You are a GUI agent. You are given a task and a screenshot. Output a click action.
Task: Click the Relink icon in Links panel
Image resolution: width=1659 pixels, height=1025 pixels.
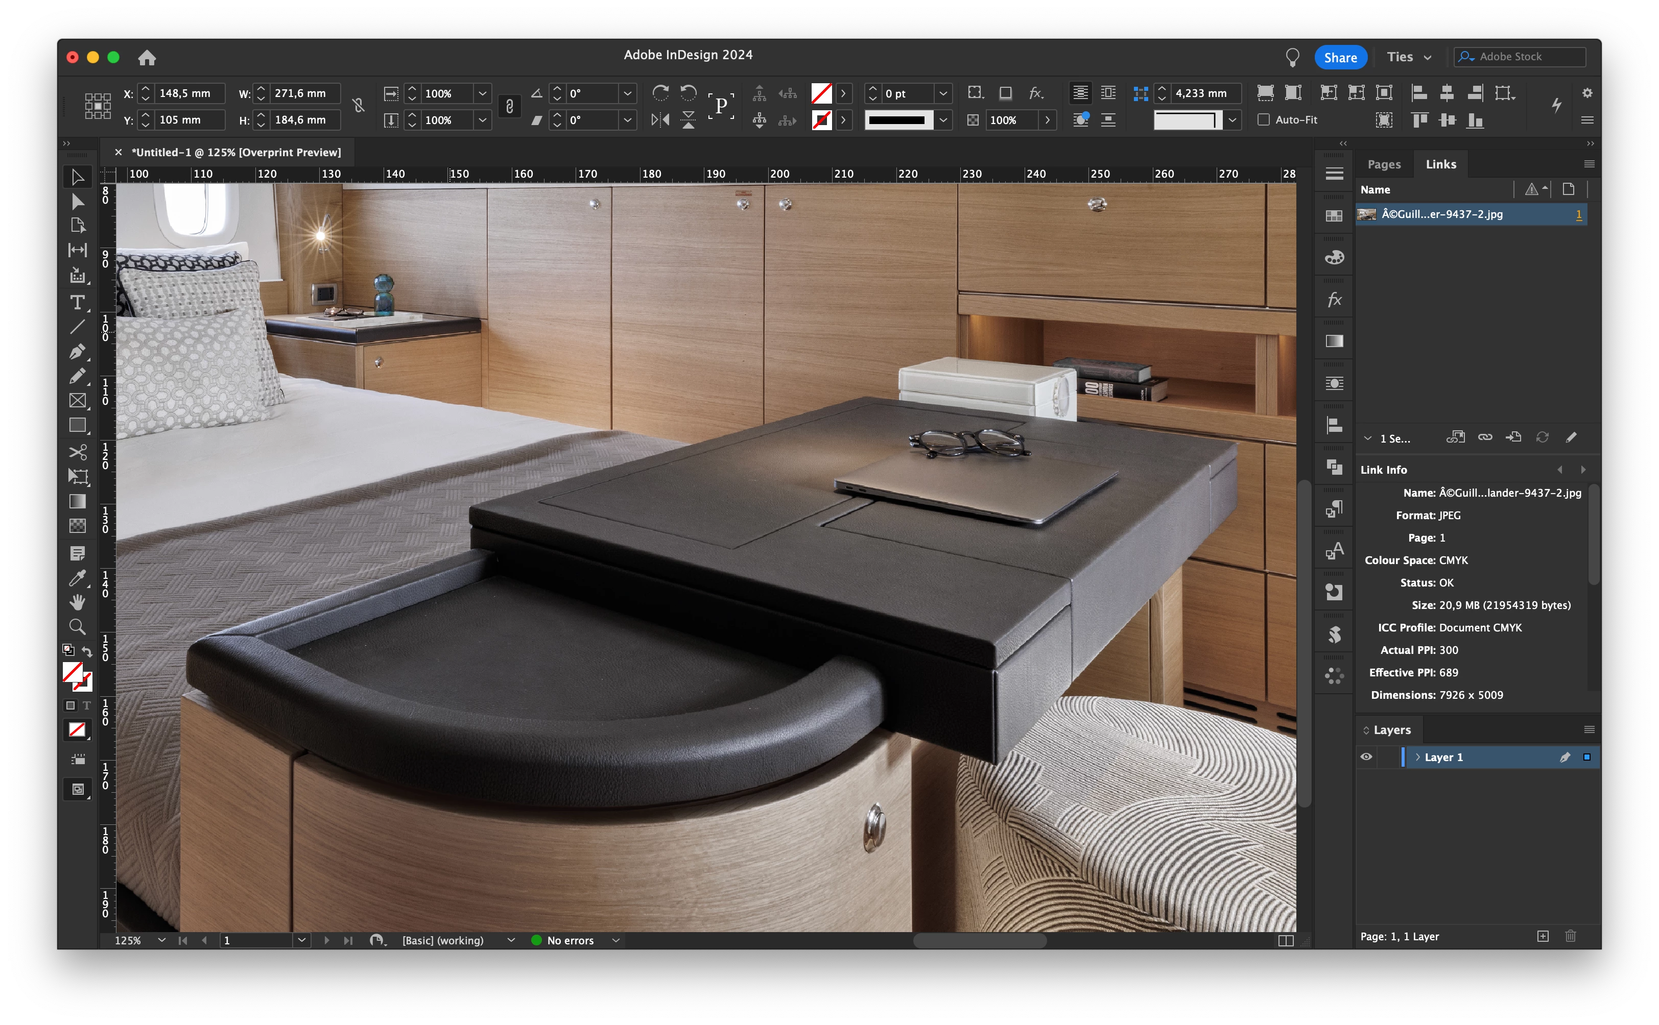[1485, 437]
